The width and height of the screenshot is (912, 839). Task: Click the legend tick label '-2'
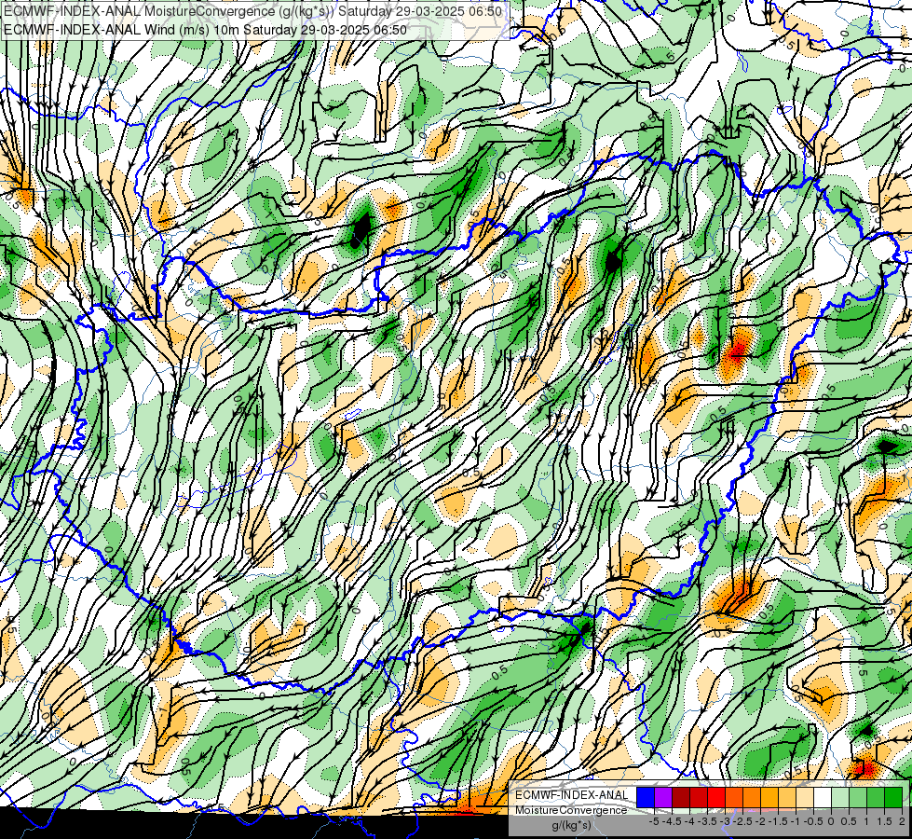click(x=760, y=821)
